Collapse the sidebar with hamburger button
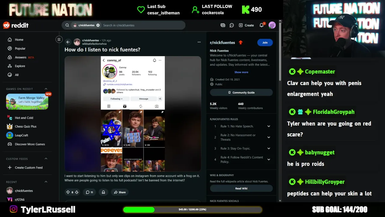This screenshot has height=217, width=385. [59, 39]
